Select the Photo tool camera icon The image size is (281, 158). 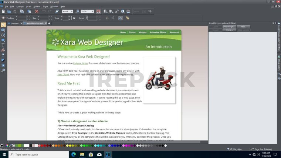3,30
